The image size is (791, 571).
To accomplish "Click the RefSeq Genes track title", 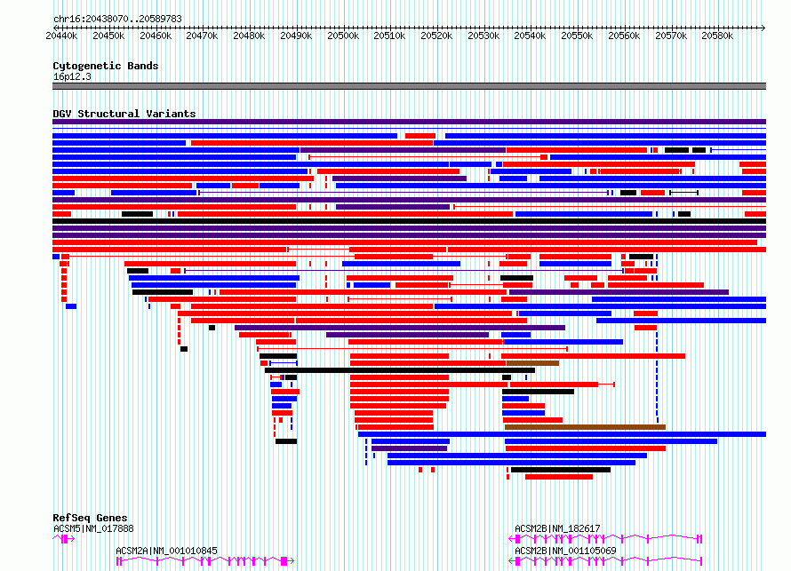I will pos(90,518).
